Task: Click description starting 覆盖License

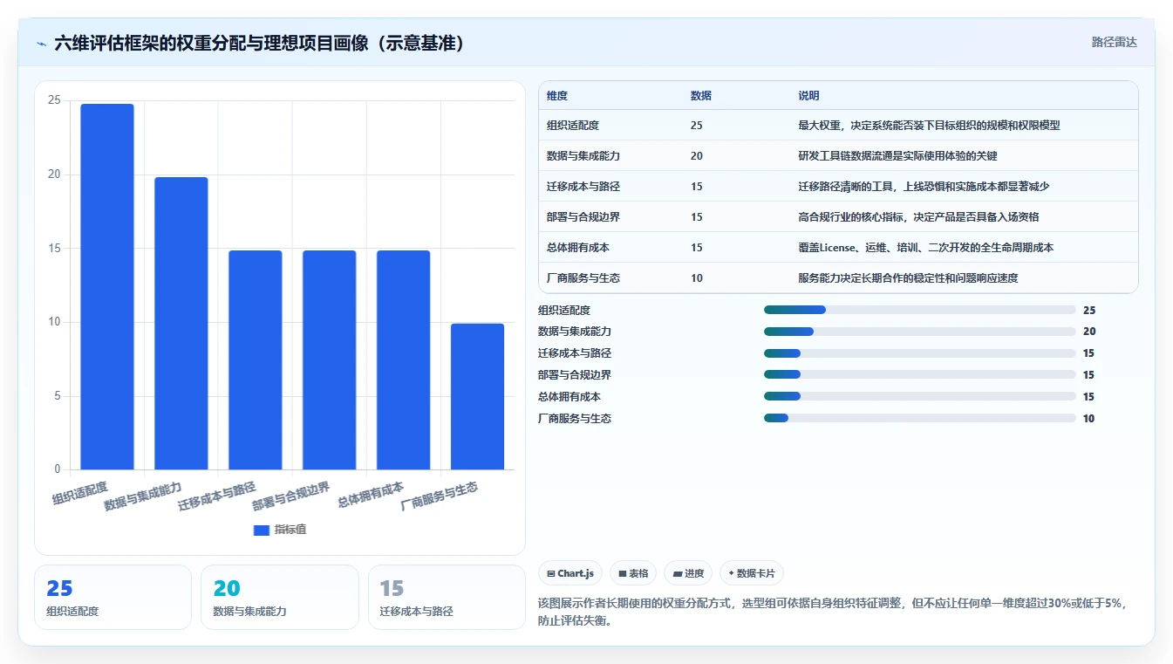Action: [x=925, y=248]
